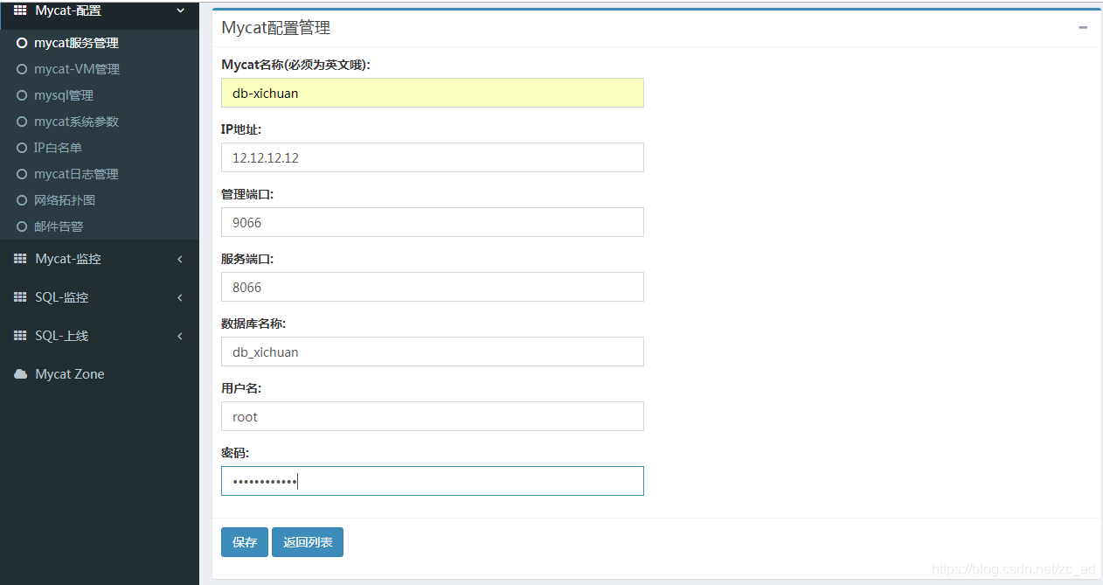Focus the 数据库名称 field with db_xichuan
Image resolution: width=1103 pixels, height=585 pixels.
433,352
